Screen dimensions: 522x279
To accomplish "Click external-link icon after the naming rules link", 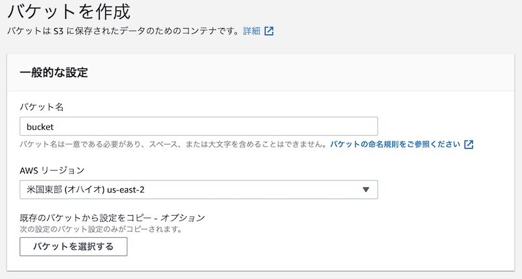I will tap(468, 144).
